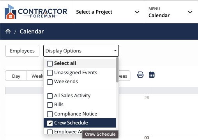
Task: Click the home icon in the breadcrumb
Action: point(8,31)
